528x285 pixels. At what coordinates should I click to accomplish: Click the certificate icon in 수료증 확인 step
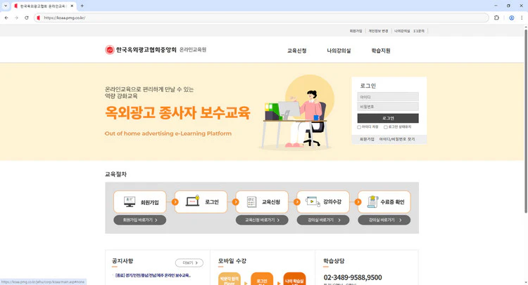point(372,201)
